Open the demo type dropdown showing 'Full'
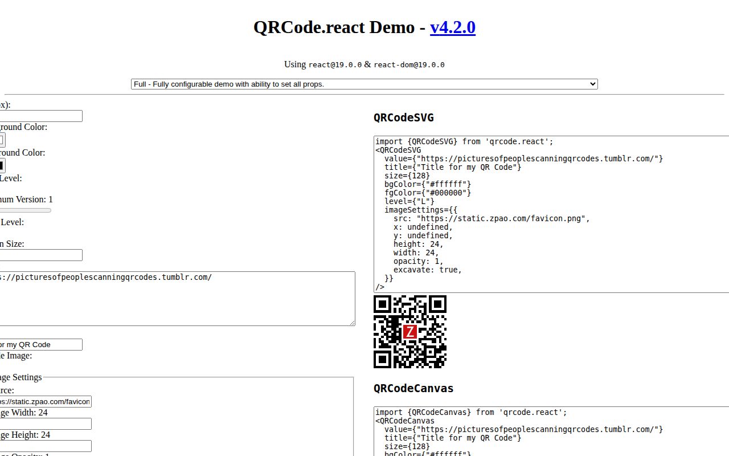 [x=364, y=84]
